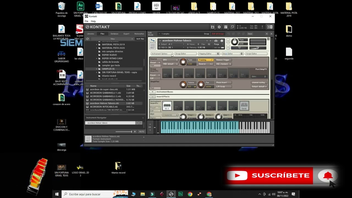Open the Kontakt File menu

(x=86, y=21)
